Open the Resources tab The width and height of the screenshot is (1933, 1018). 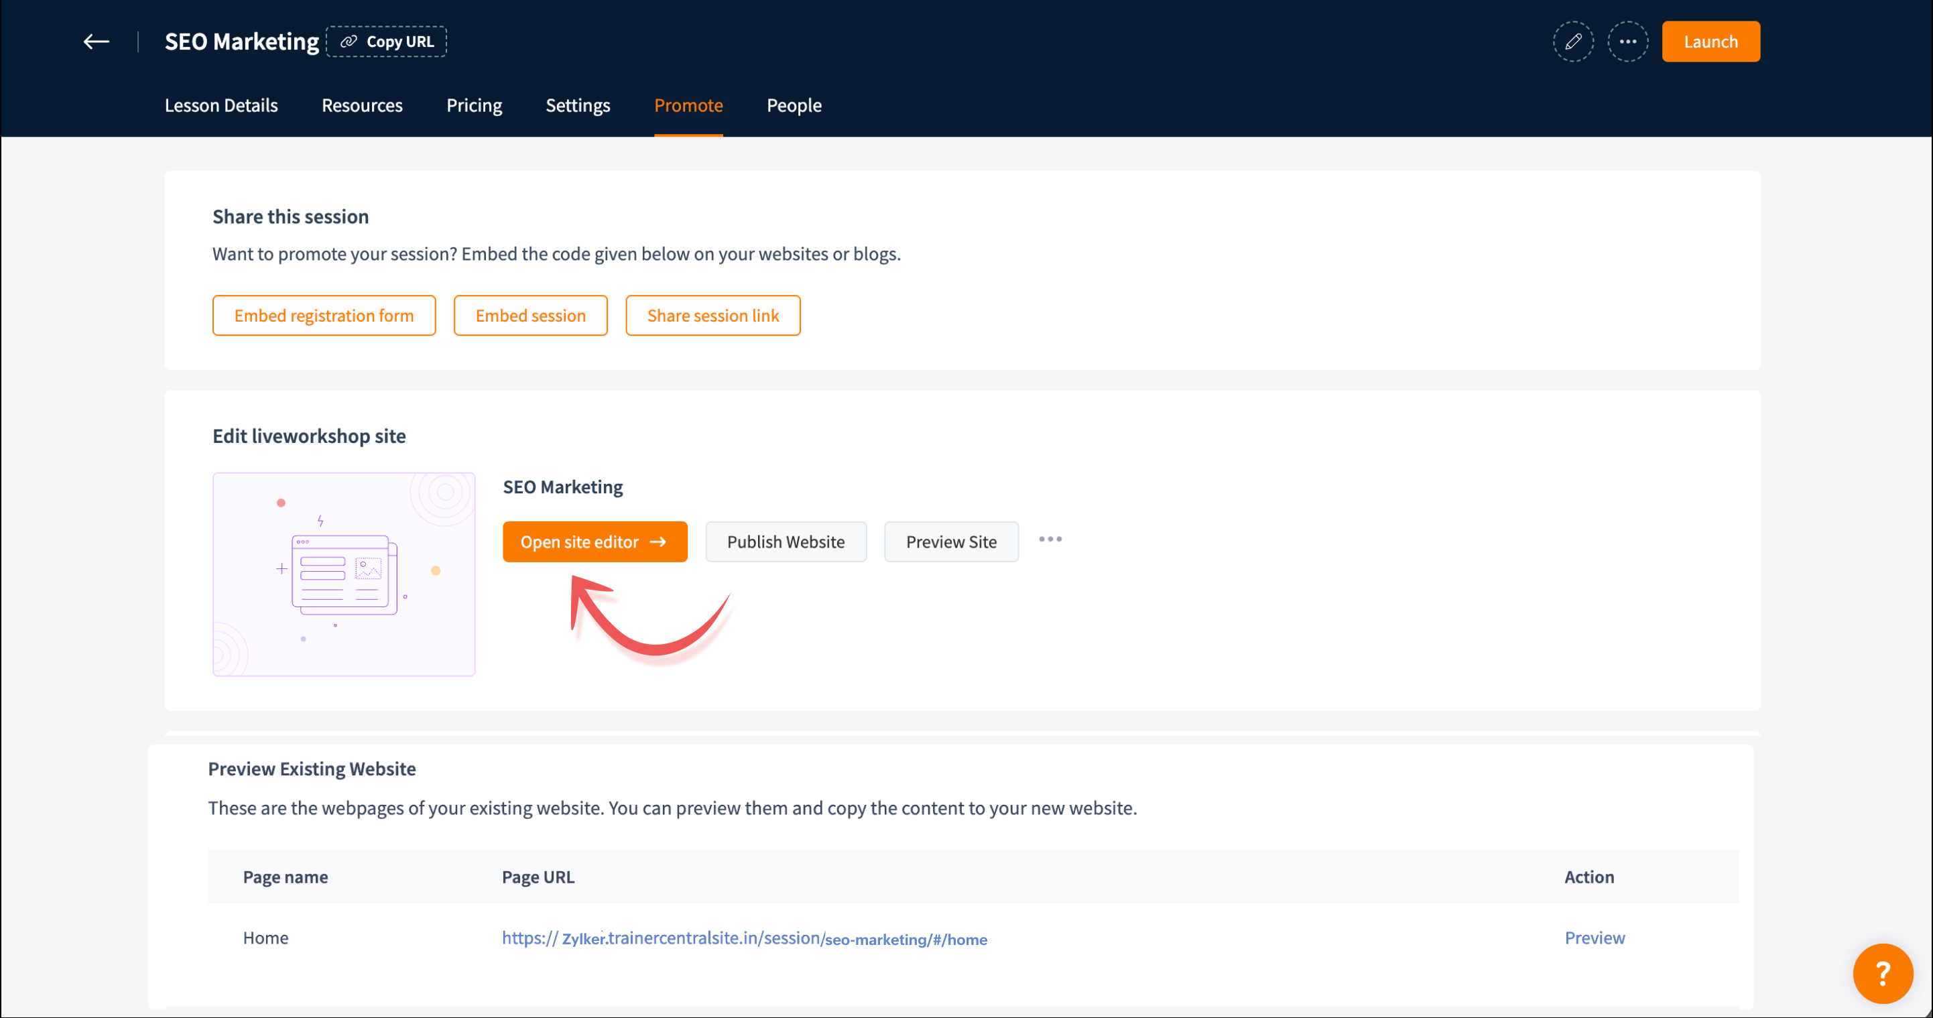click(362, 106)
